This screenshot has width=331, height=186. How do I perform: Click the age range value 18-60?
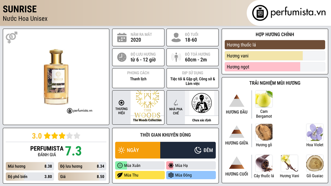(191, 40)
